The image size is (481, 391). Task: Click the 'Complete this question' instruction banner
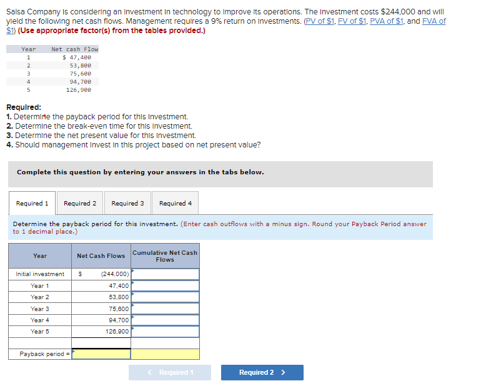coord(221,174)
